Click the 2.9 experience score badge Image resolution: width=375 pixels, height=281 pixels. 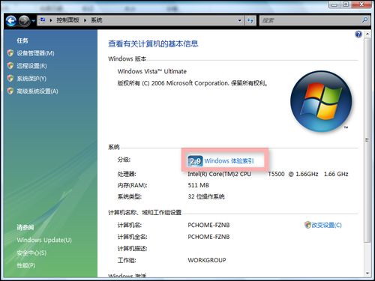(195, 161)
